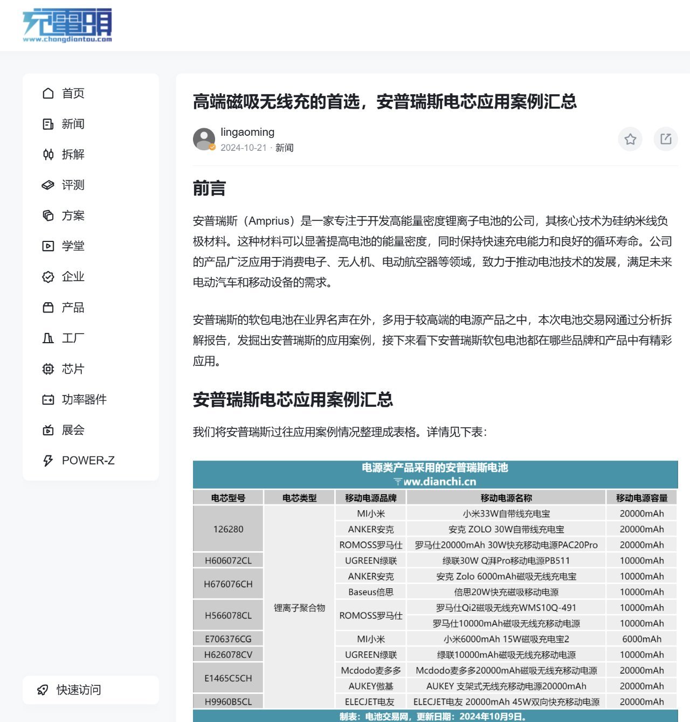This screenshot has width=690, height=722.
Task: Click the lightning icon beside POWER-Z
Action: pos(48,461)
